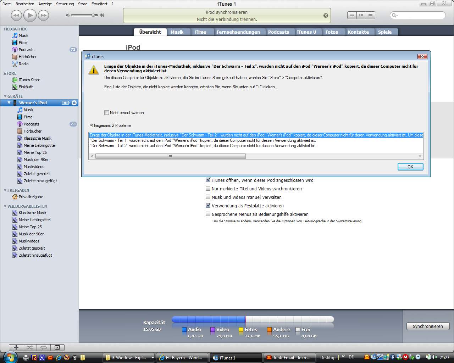Viewport: 454px width, 363px height.
Task: Check Gesprochene Menüs als Bedienungshilfe aktivieren
Action: coord(208,214)
